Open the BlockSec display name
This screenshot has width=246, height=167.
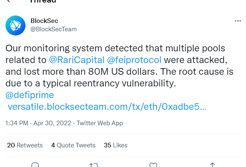pos(44,21)
